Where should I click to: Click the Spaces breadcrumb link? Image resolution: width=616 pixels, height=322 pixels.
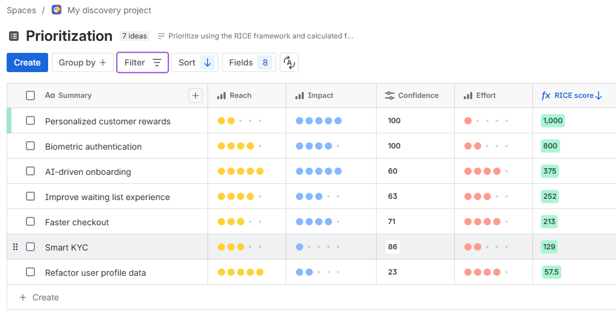pyautogui.click(x=21, y=10)
